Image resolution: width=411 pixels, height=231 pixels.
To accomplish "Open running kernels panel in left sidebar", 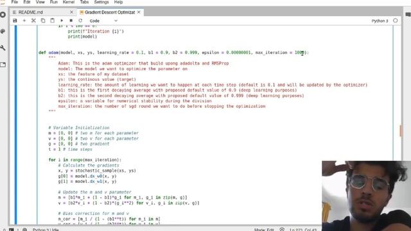I will 3,15.
